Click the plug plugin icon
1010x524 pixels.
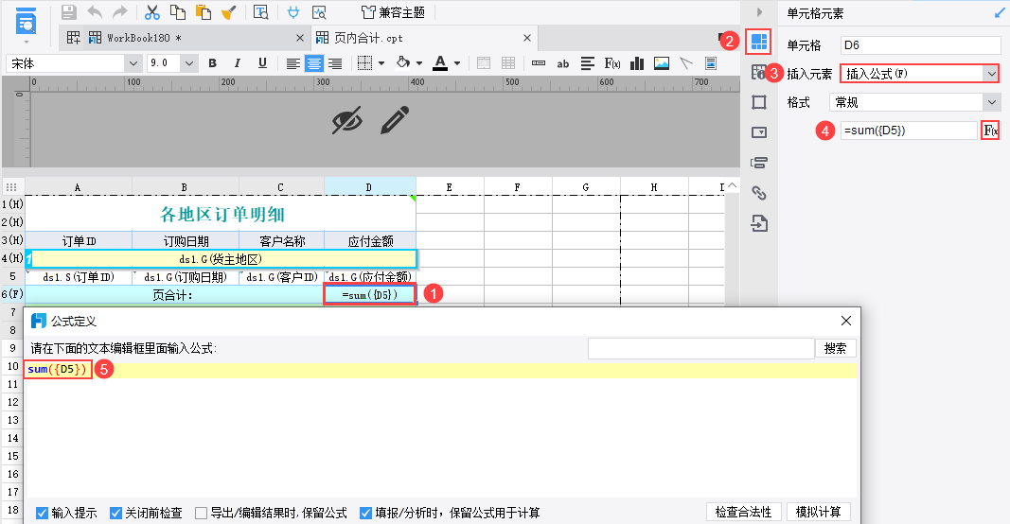293,12
